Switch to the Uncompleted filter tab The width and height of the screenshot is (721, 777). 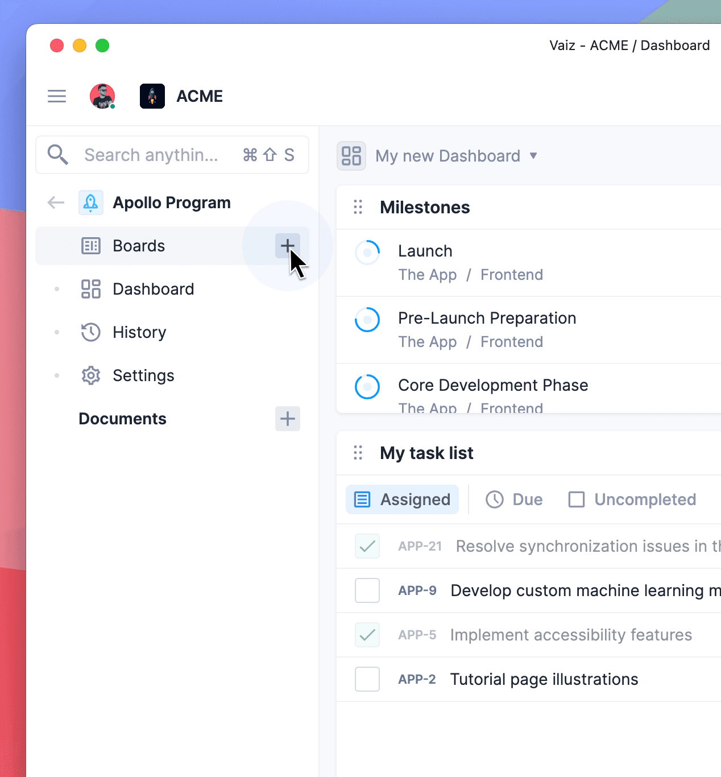(632, 499)
